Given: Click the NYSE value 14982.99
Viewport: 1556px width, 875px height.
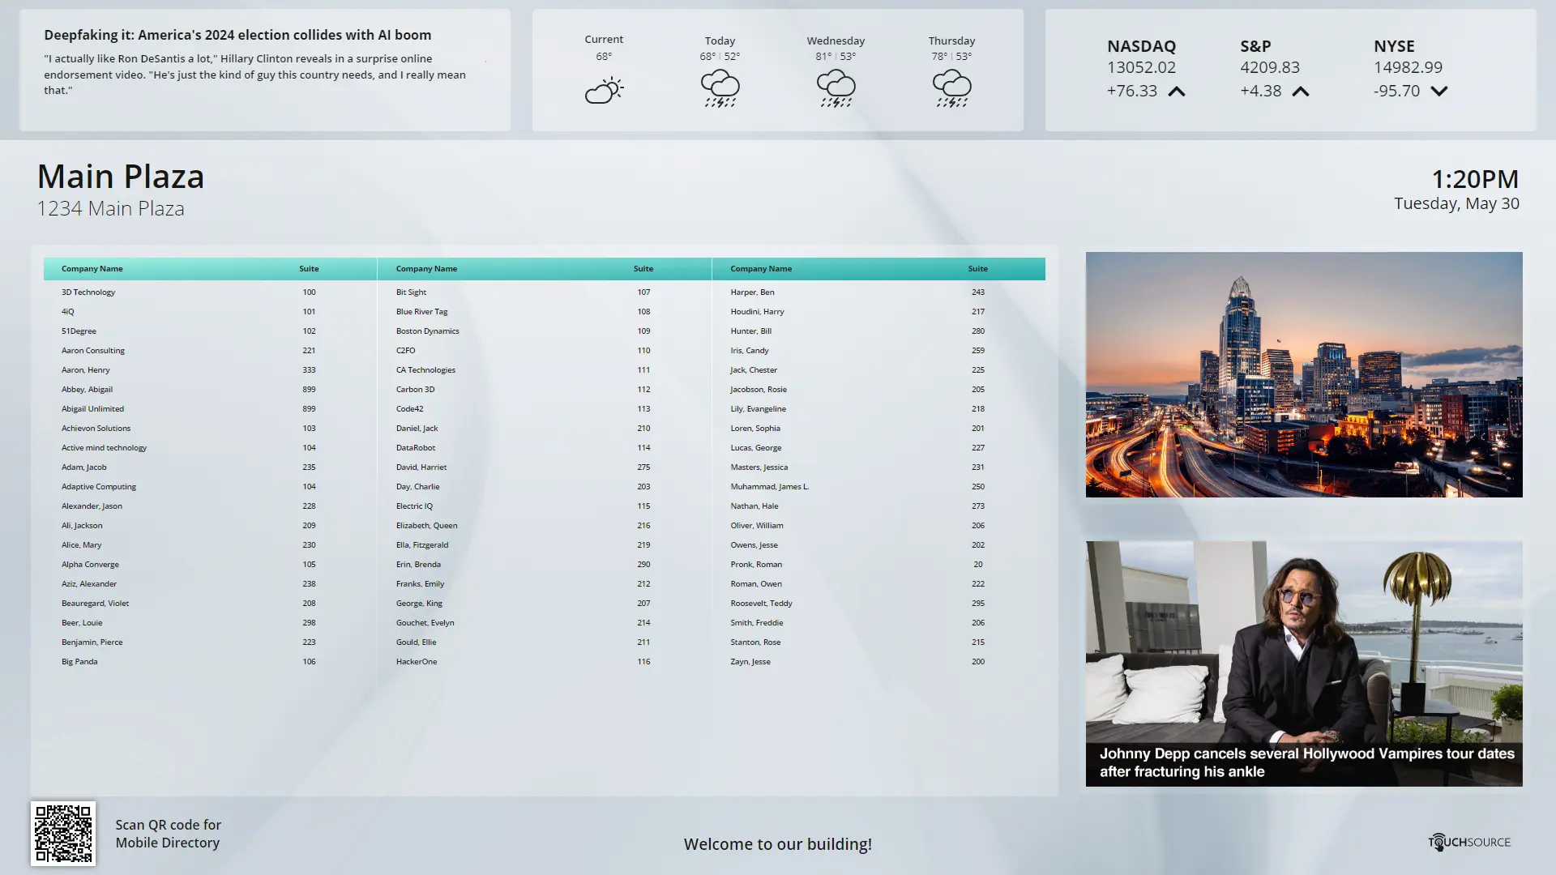Looking at the screenshot, I should 1408,68.
